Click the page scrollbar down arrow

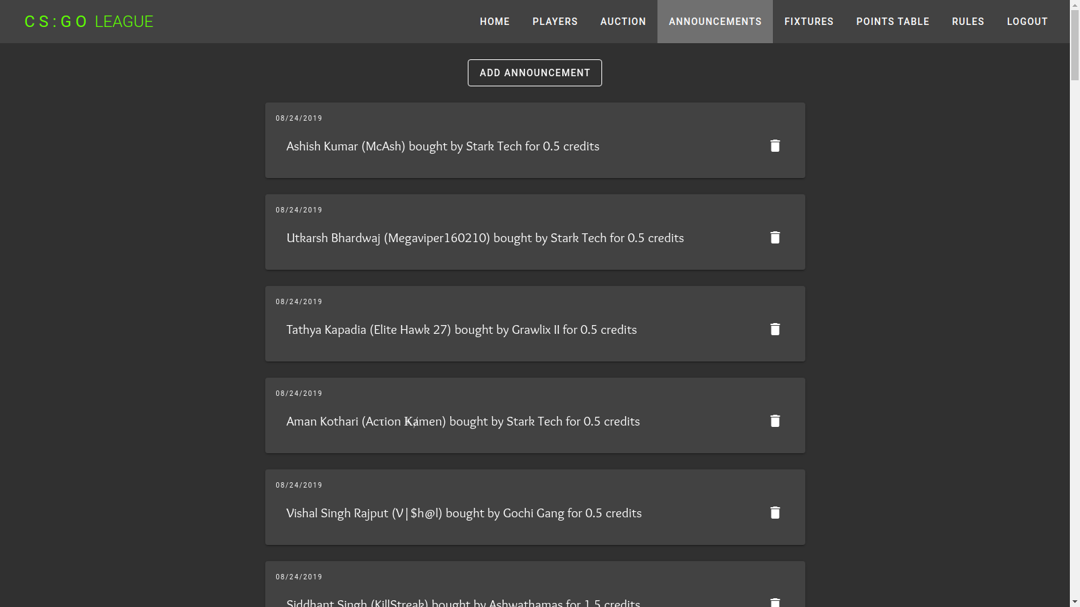(x=1075, y=602)
